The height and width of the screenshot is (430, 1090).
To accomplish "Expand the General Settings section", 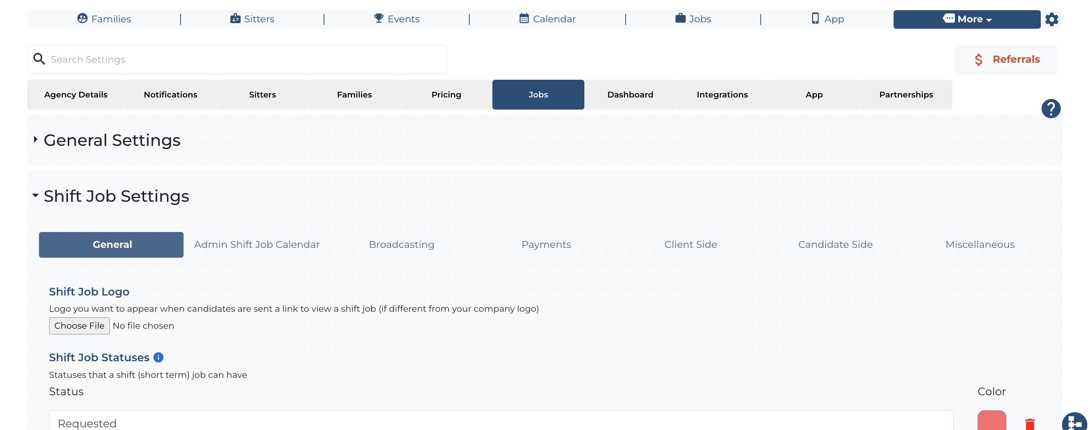I will 36,139.
